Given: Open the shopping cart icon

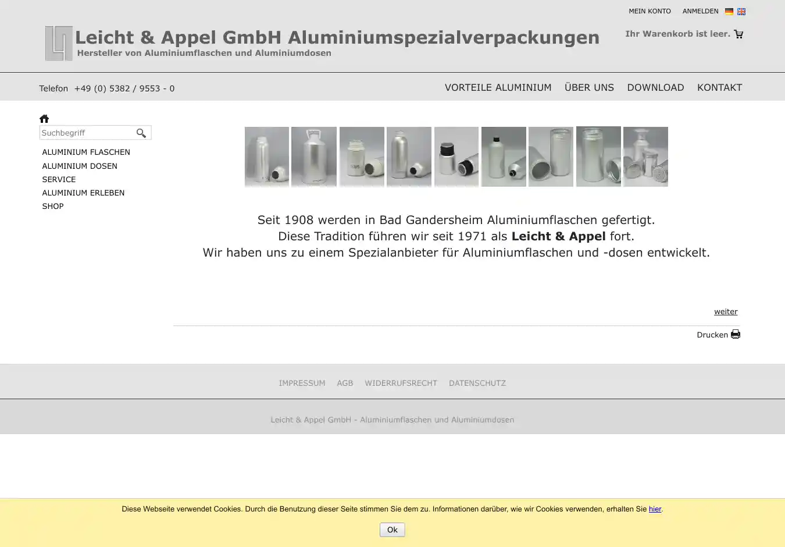Looking at the screenshot, I should pyautogui.click(x=738, y=34).
